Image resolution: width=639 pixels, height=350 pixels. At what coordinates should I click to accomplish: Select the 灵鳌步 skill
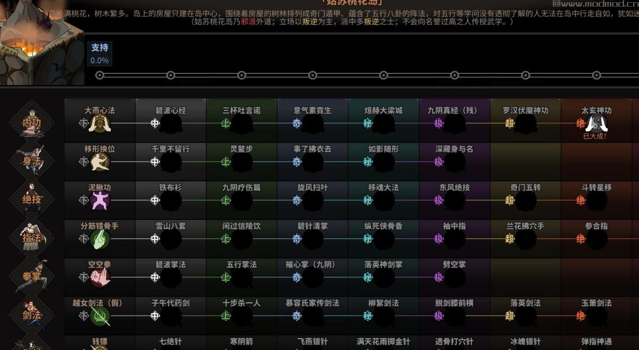point(241,162)
